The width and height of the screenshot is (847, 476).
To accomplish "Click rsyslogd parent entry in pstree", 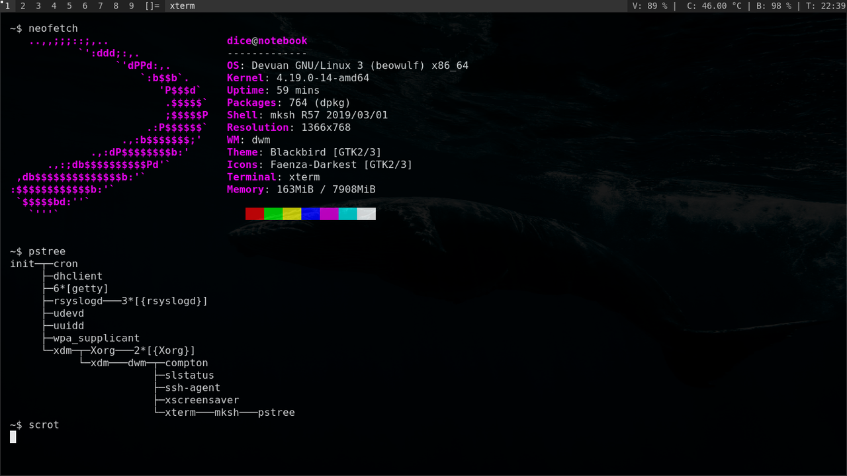I will coord(78,301).
